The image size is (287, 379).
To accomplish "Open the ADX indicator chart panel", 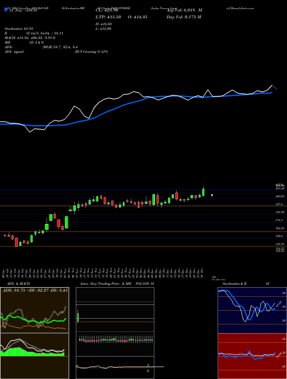I will 34,310.
